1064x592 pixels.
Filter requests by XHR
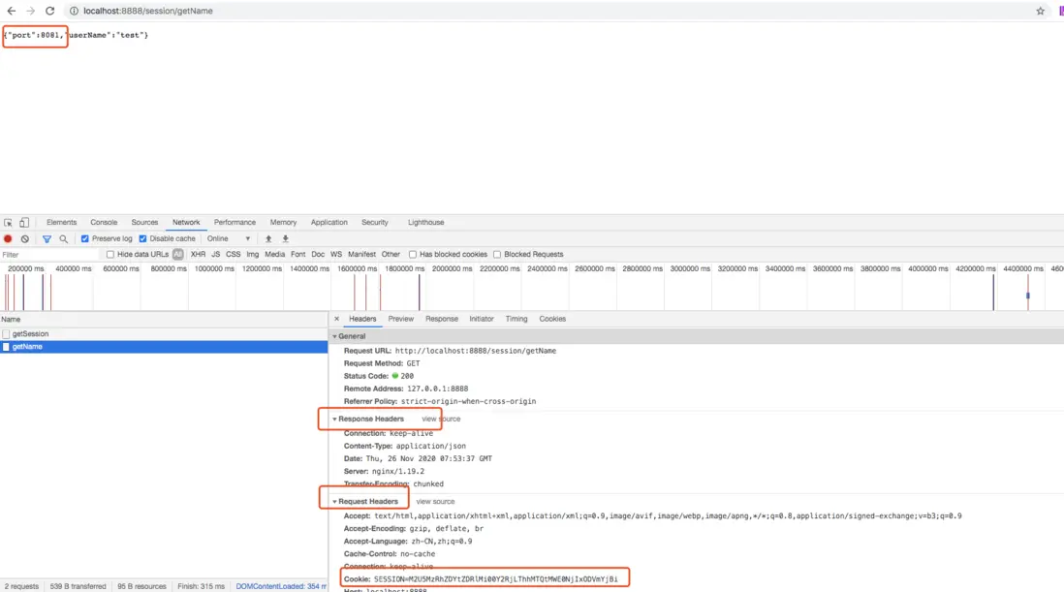coord(198,254)
